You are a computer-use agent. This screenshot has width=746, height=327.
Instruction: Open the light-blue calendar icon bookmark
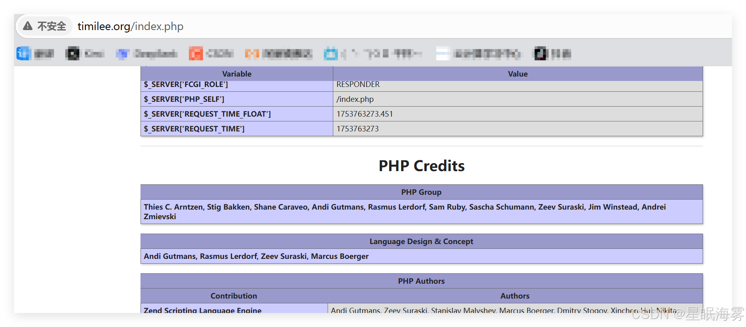click(x=331, y=53)
